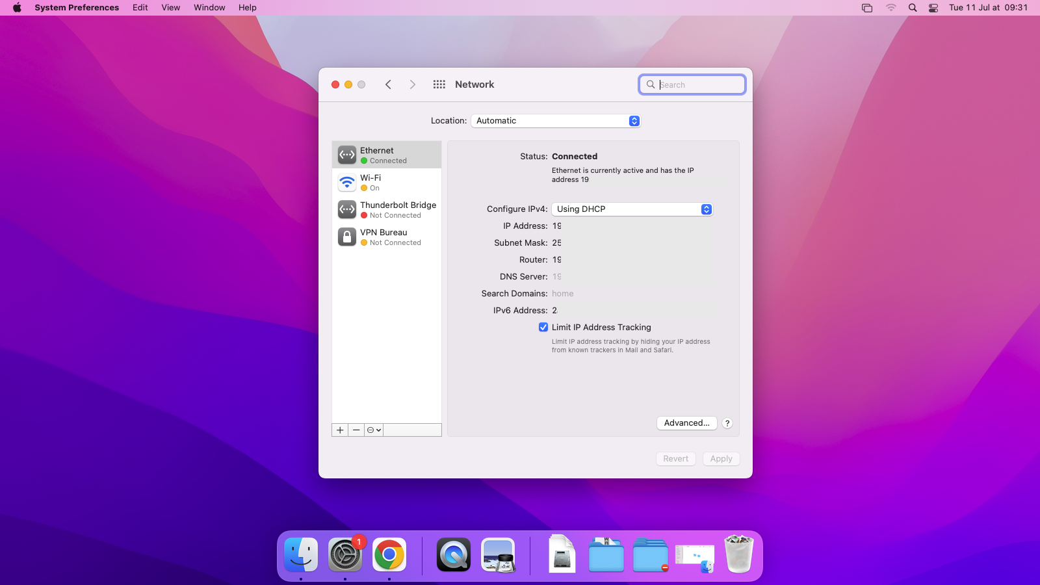
Task: Open the service action menu dropdown
Action: coord(374,430)
